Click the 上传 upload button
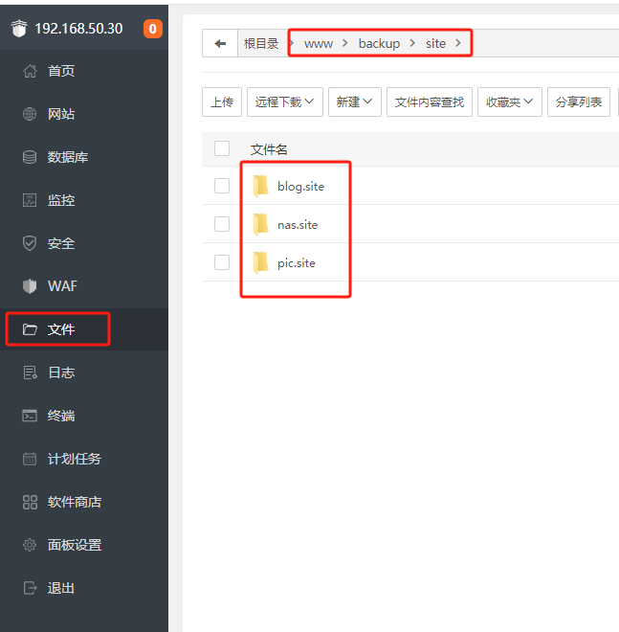 point(222,102)
